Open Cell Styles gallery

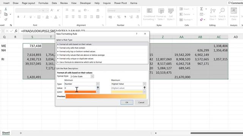tap(171, 14)
